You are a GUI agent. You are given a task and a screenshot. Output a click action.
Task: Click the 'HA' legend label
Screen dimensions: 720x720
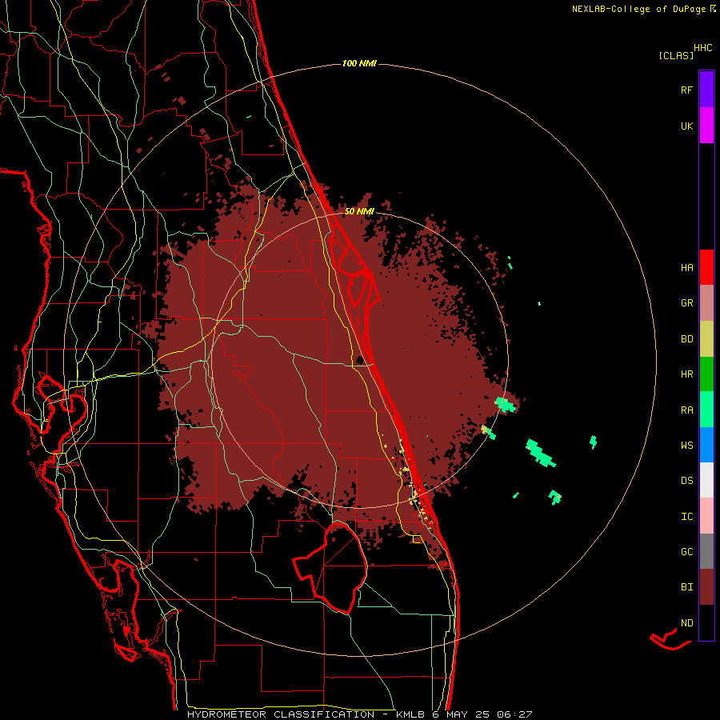coord(686,268)
